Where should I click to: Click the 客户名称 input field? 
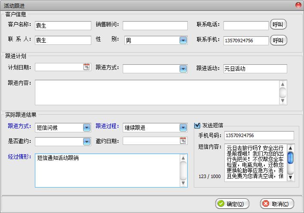(63, 25)
